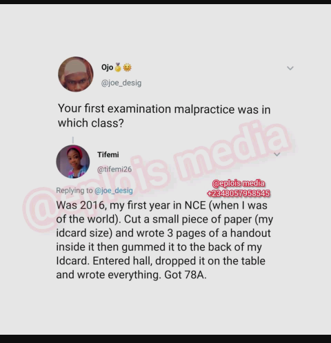Expand options chevron on Ojo's tweet
Image resolution: width=331 pixels, height=343 pixels.
tap(290, 68)
